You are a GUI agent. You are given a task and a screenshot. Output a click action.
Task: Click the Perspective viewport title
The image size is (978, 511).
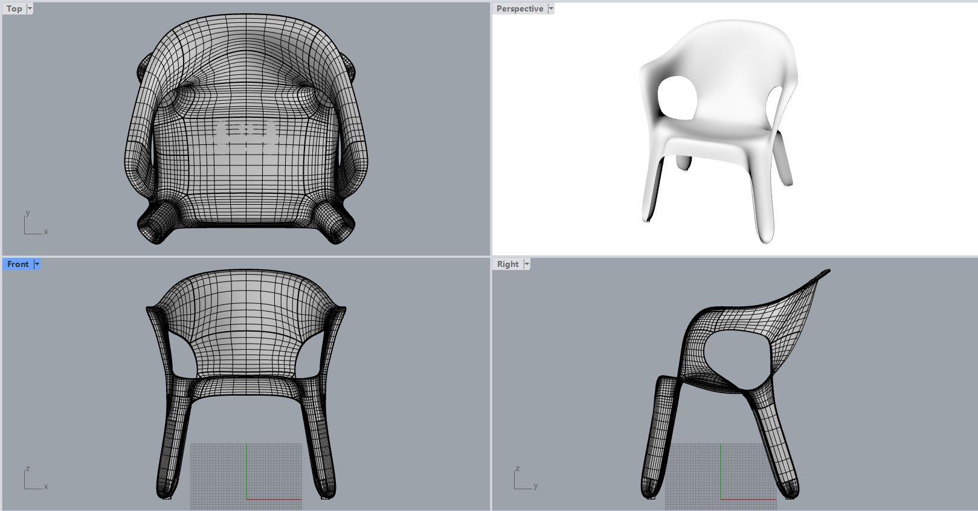[520, 8]
